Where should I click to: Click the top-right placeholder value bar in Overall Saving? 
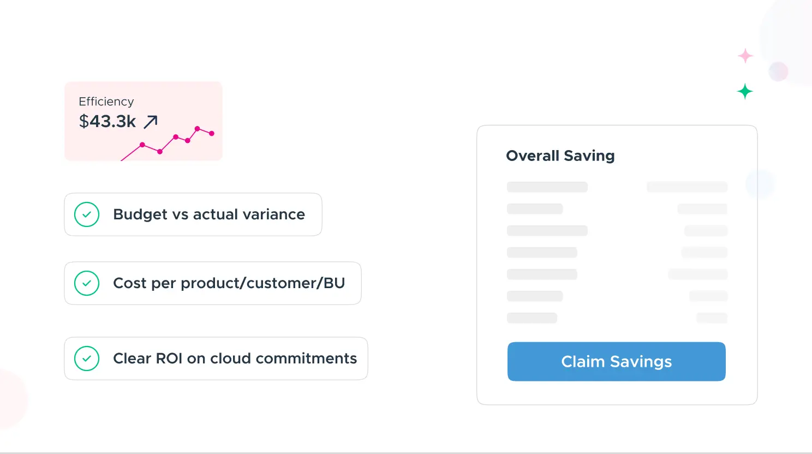point(687,187)
